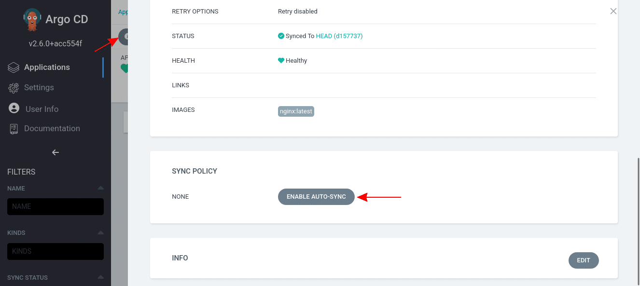Open the Documentation section
640x286 pixels.
[x=52, y=128]
